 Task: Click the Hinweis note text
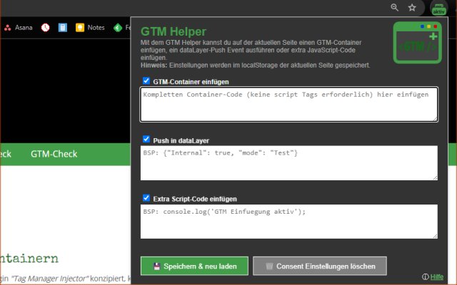pos(256,65)
